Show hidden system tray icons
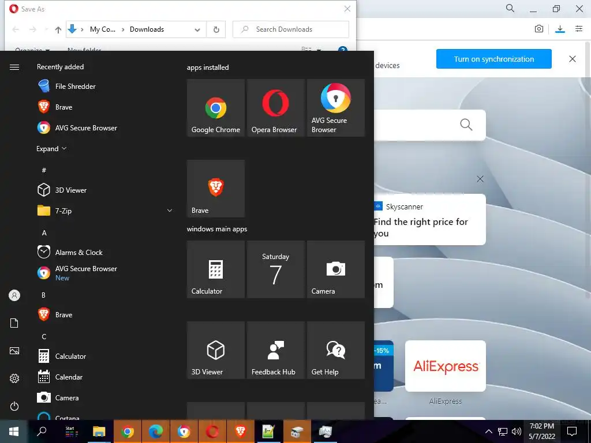591x443 pixels. tap(488, 431)
